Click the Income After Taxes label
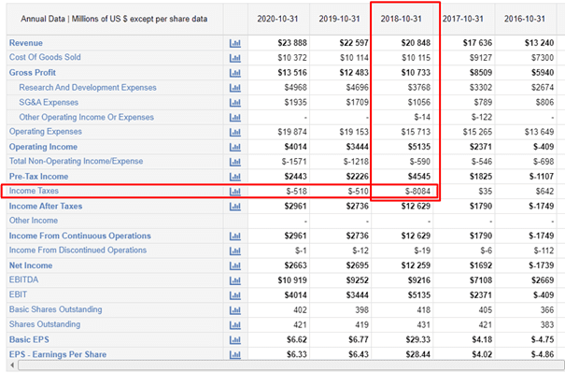This screenshot has width=565, height=387. 46,206
